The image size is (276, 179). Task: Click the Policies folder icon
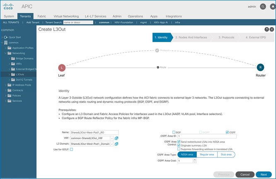pos(10,95)
